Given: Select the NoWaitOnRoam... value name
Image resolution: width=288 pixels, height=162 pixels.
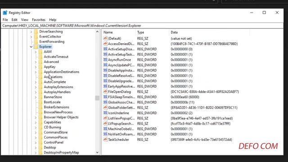Looking at the screenshot, I should pyautogui.click(x=121, y=134).
